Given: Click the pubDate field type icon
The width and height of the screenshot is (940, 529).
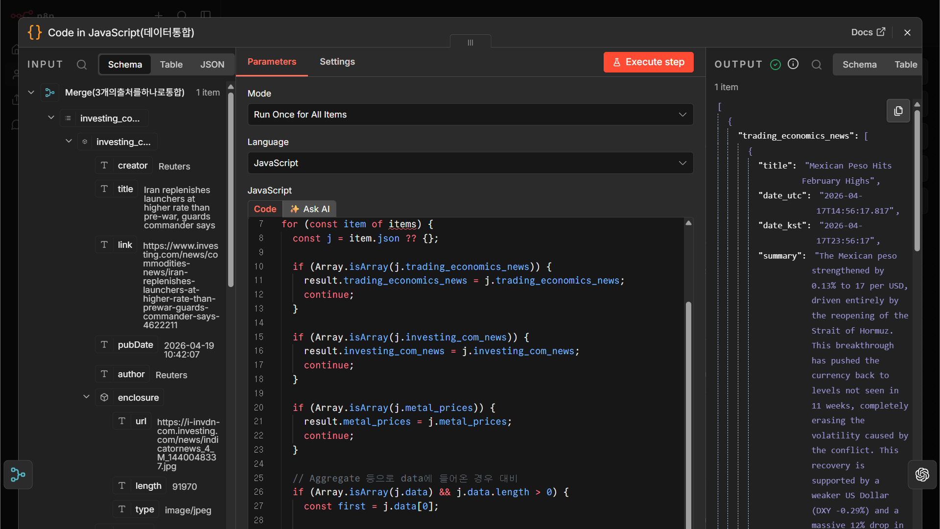Looking at the screenshot, I should coord(104,345).
